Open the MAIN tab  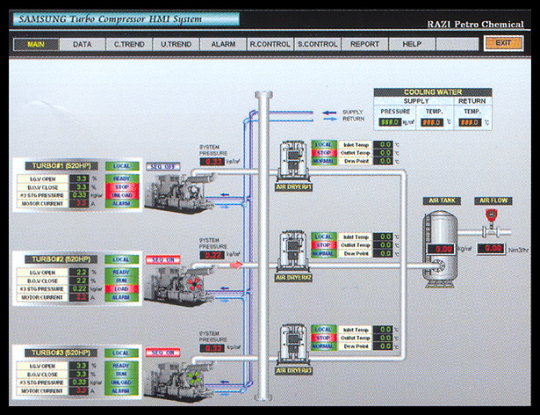point(36,45)
